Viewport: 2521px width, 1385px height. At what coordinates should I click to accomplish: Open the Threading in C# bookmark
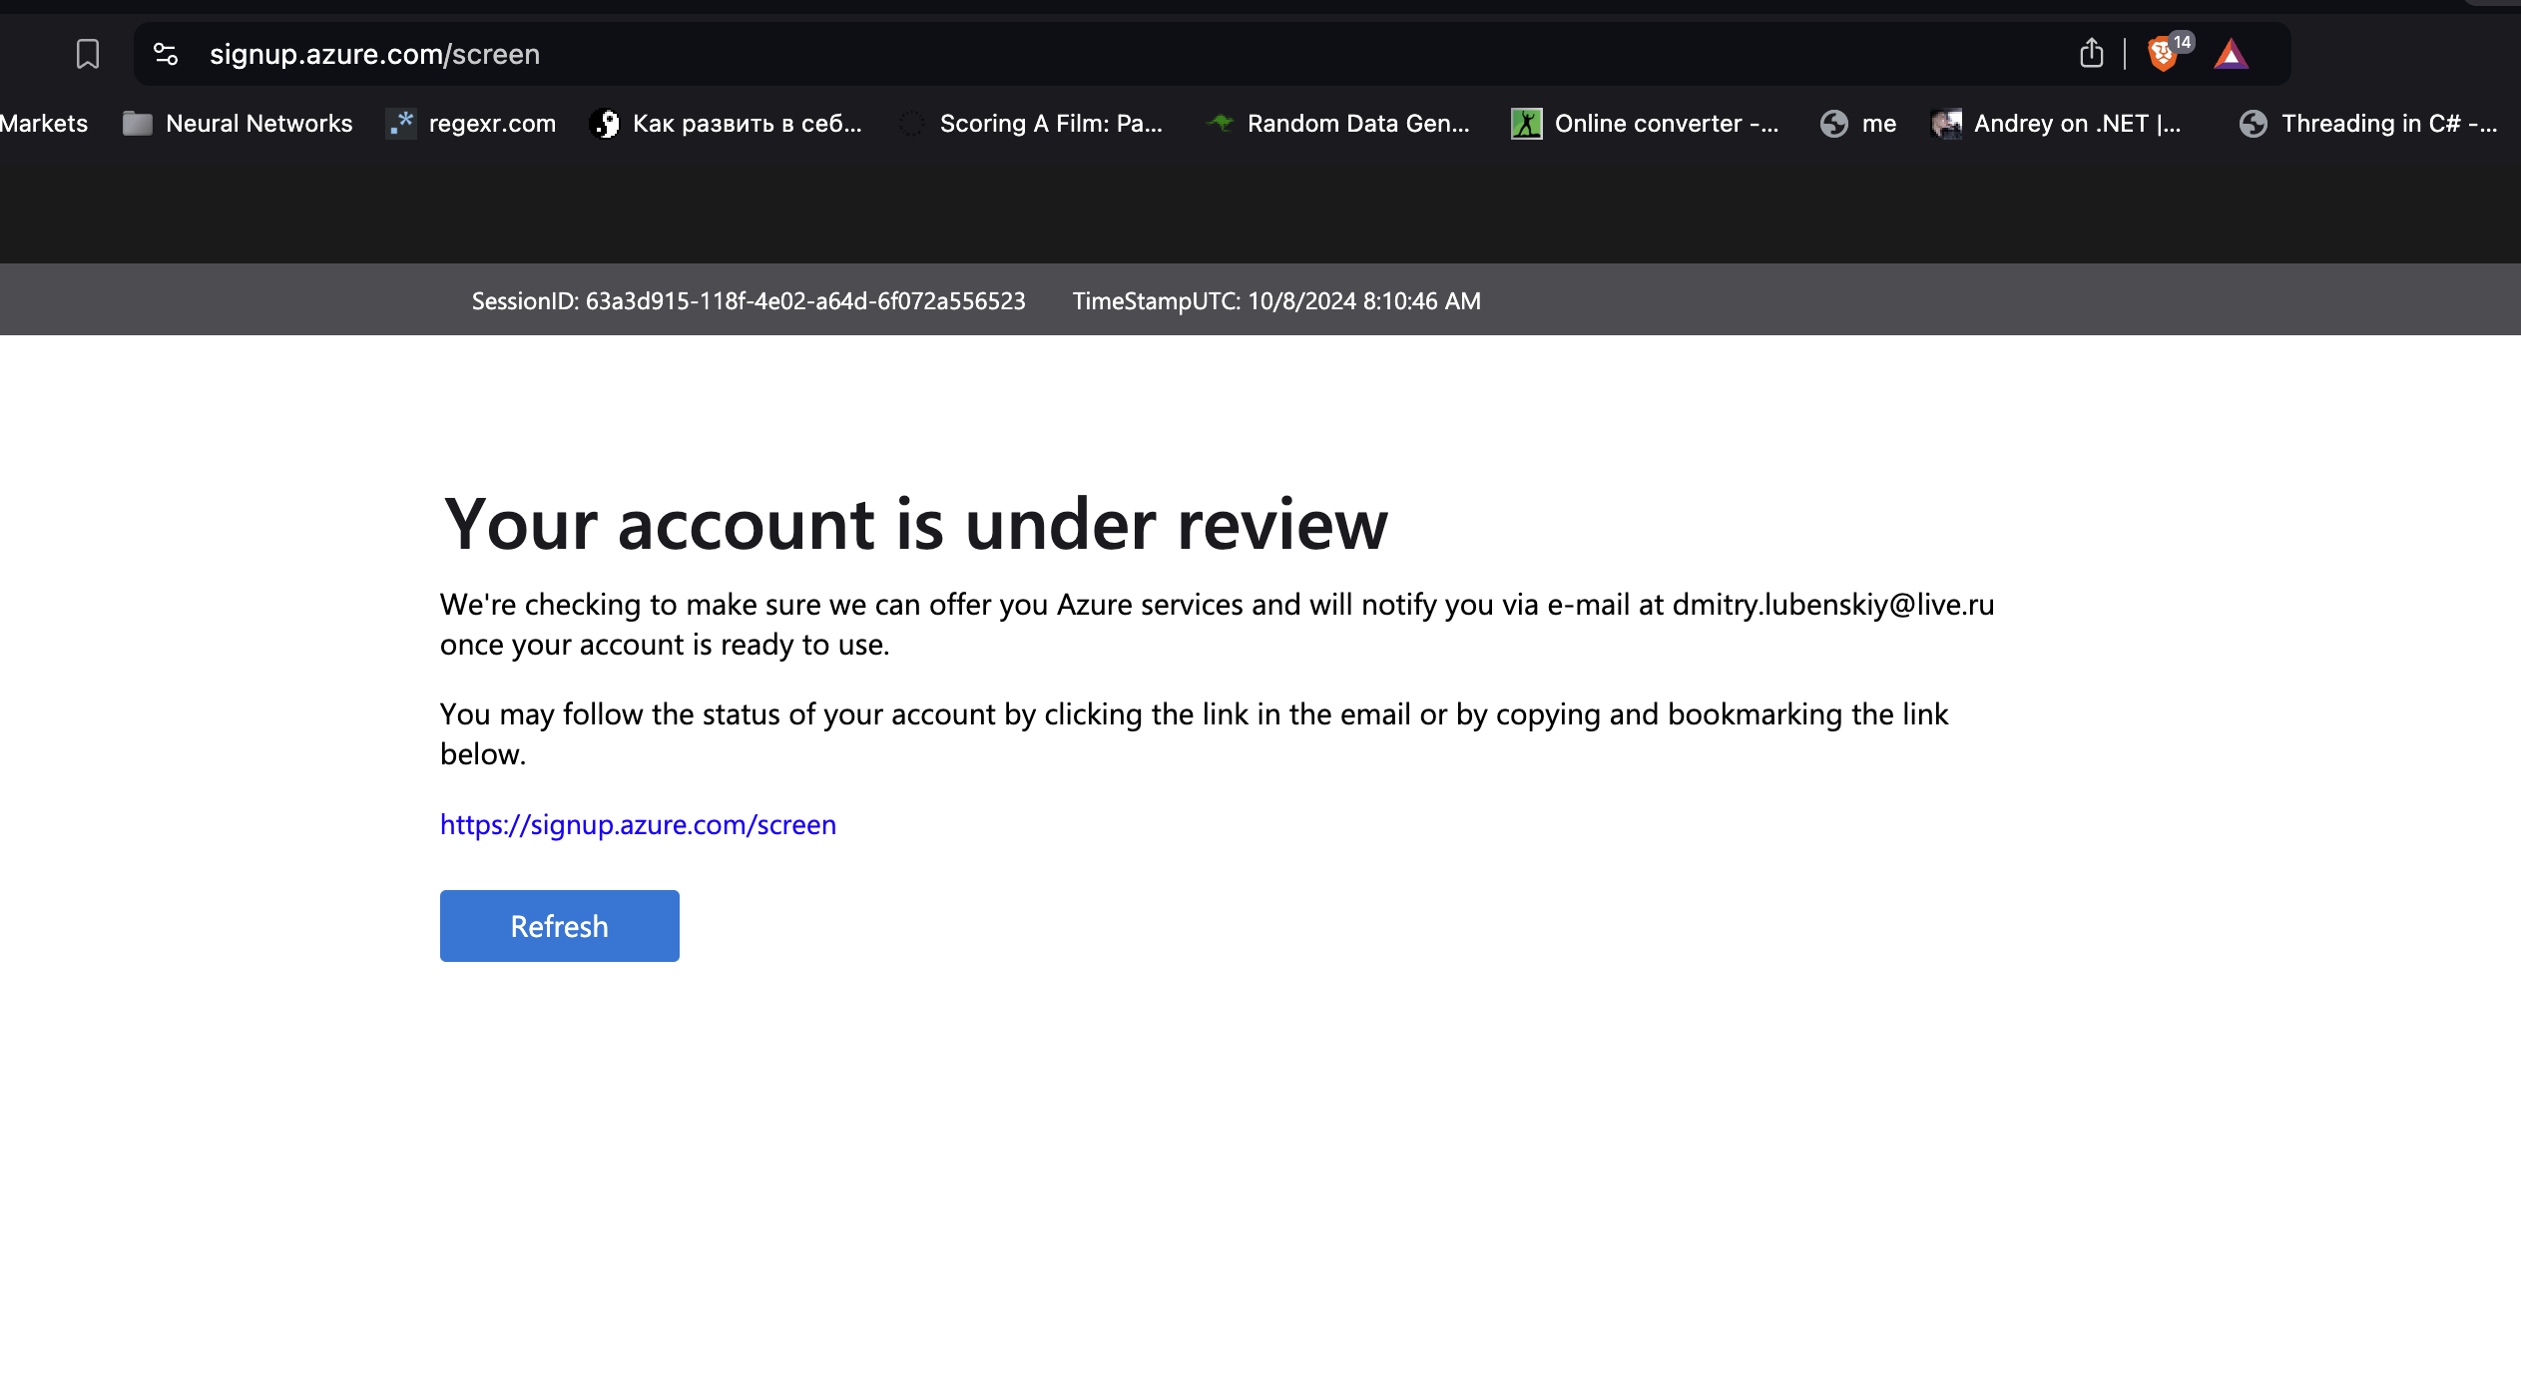(x=2368, y=123)
